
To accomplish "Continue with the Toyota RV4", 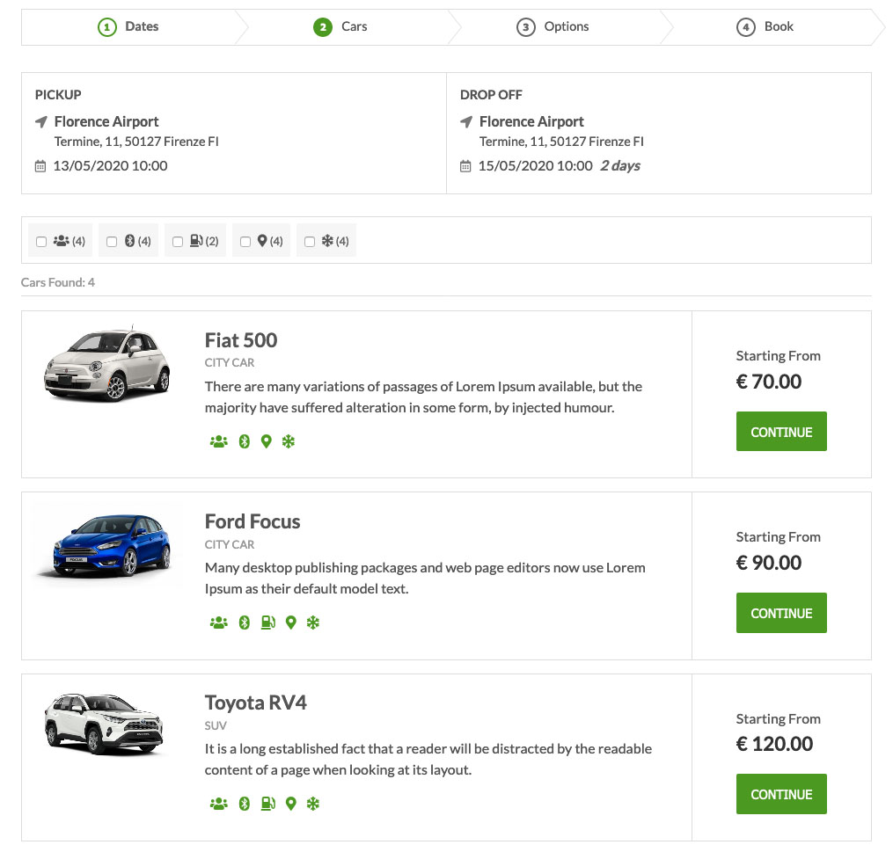I will tap(781, 794).
